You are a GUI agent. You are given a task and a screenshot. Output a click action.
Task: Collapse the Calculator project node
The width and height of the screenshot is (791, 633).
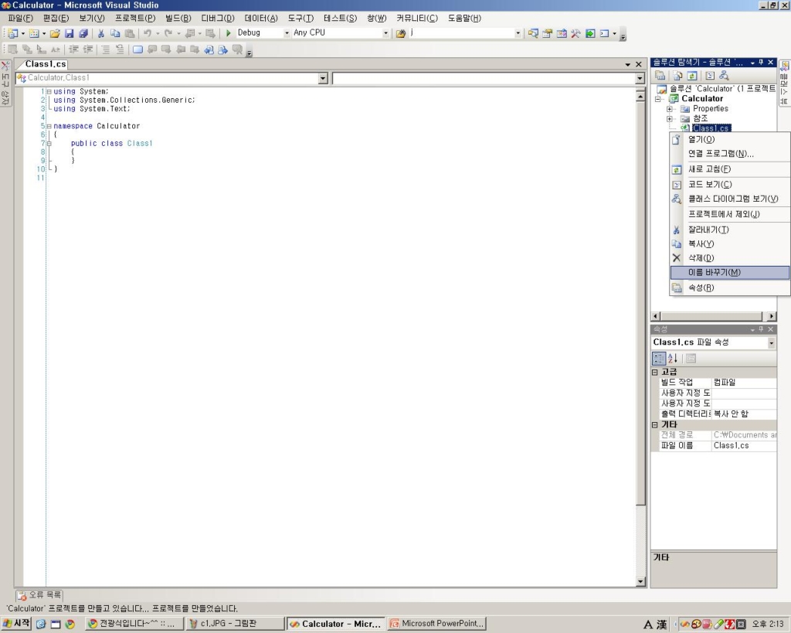point(657,99)
